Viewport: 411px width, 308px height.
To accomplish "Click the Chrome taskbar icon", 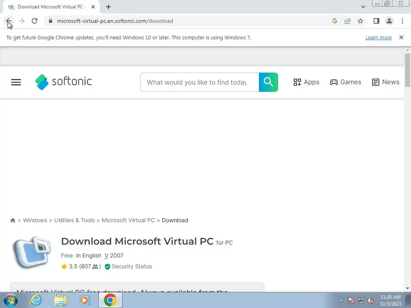I will (110, 300).
